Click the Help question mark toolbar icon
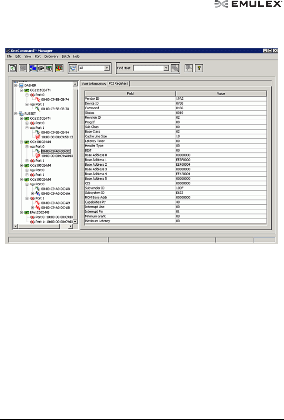 199,68
